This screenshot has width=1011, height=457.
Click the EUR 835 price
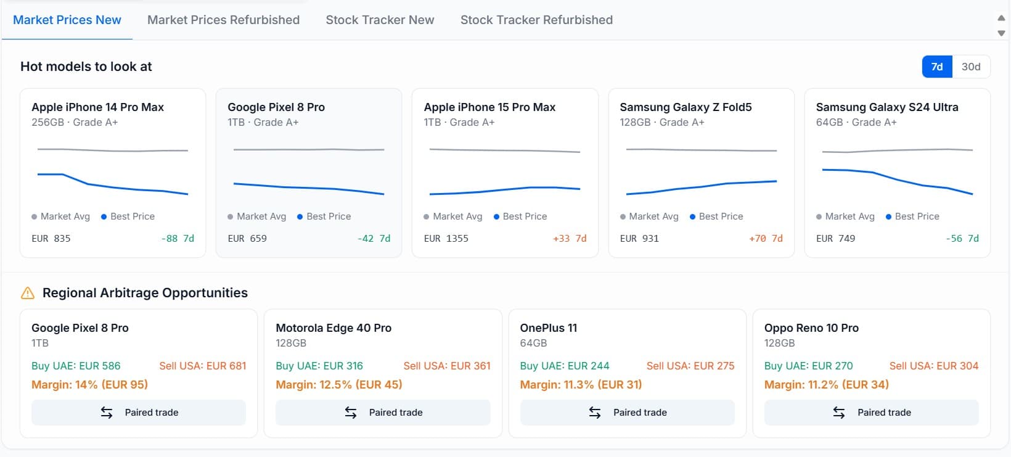(51, 239)
